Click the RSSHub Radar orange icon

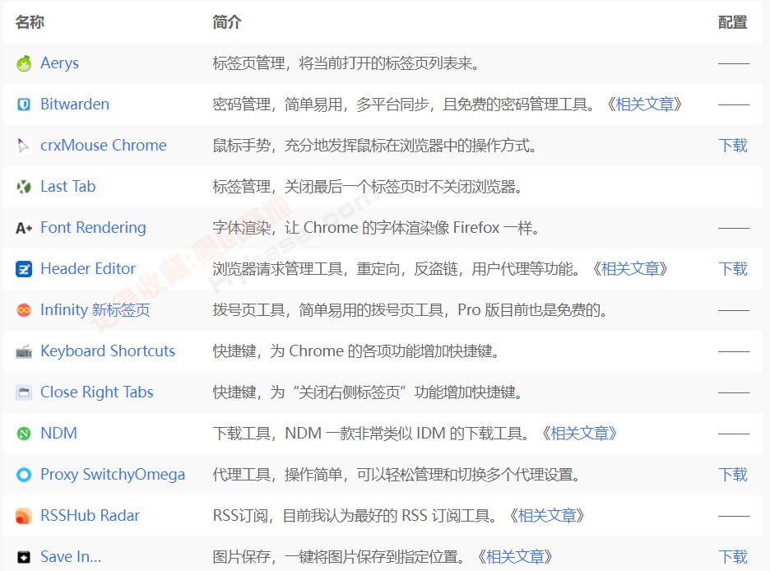pyautogui.click(x=24, y=516)
